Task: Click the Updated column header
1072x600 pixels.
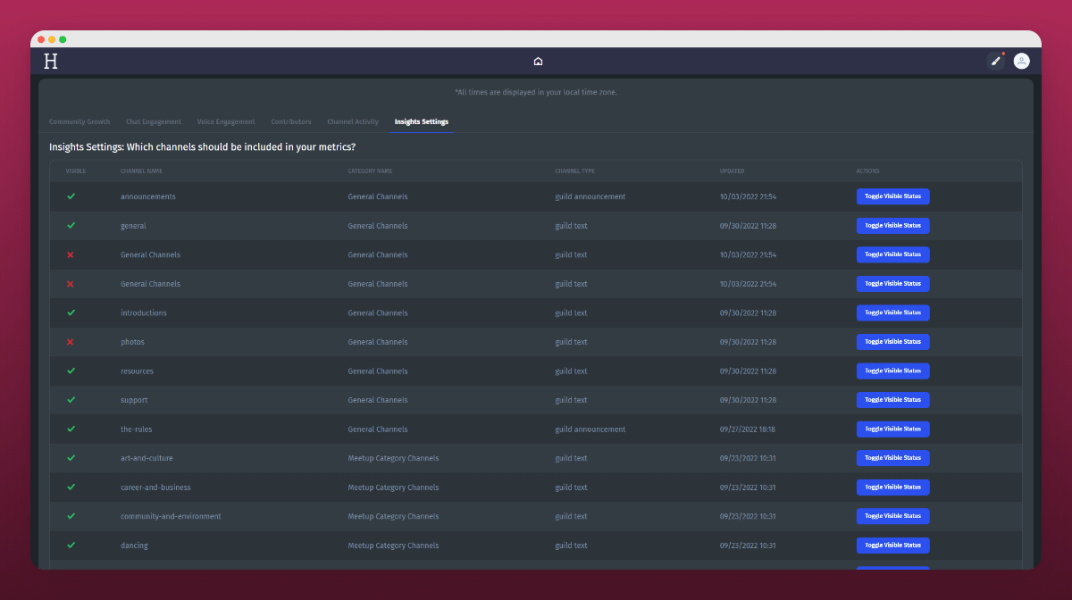Action: (x=732, y=171)
